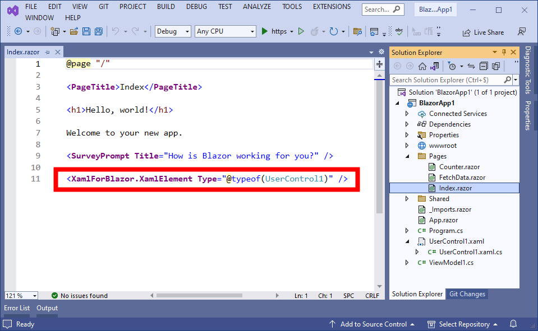Collapse all nodes in Solution Explorer
The width and height of the screenshot is (538, 331).
pyautogui.click(x=485, y=66)
